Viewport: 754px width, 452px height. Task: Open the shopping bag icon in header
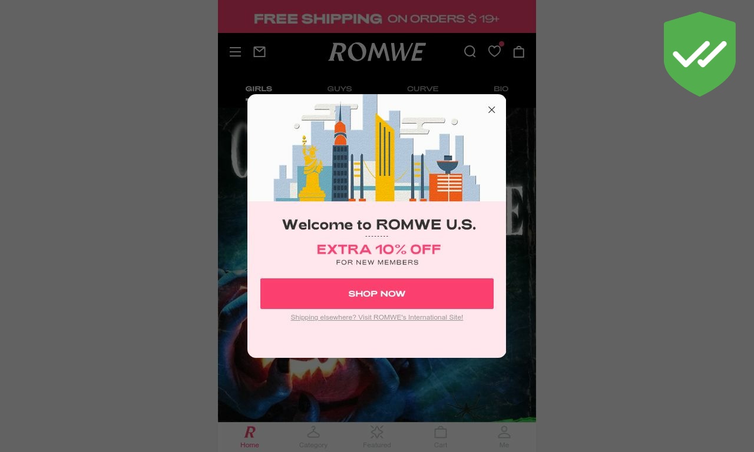pos(518,52)
